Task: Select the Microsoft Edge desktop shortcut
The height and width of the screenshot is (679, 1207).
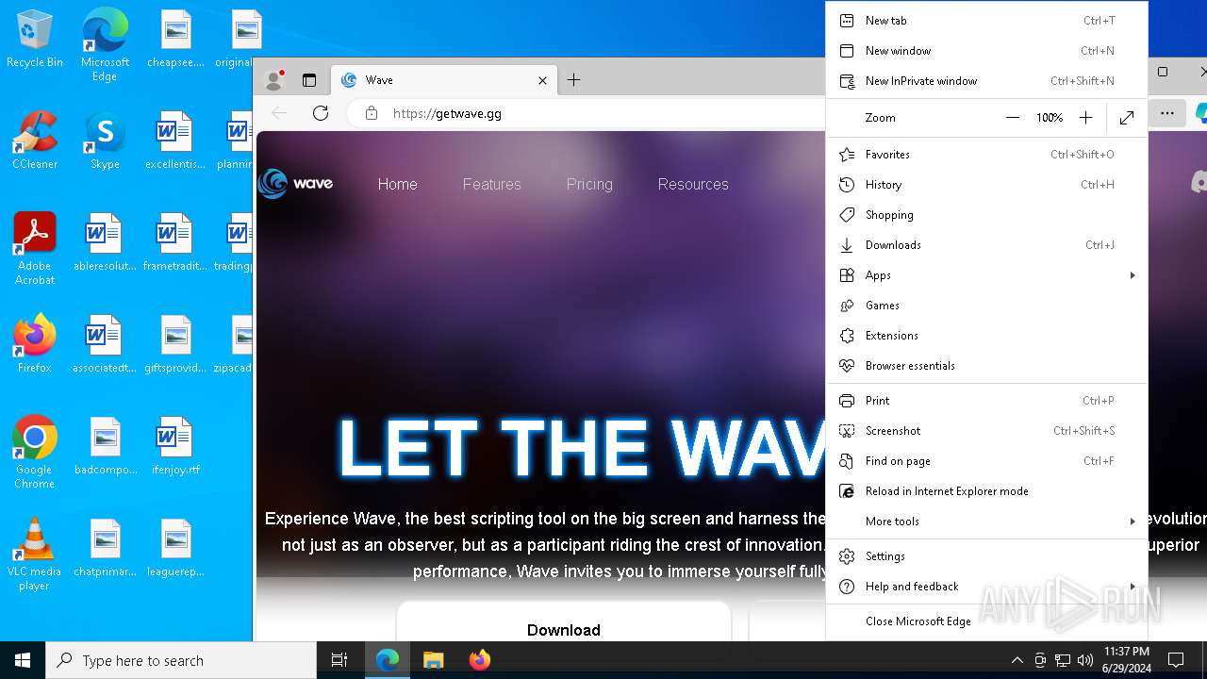Action: [x=105, y=45]
